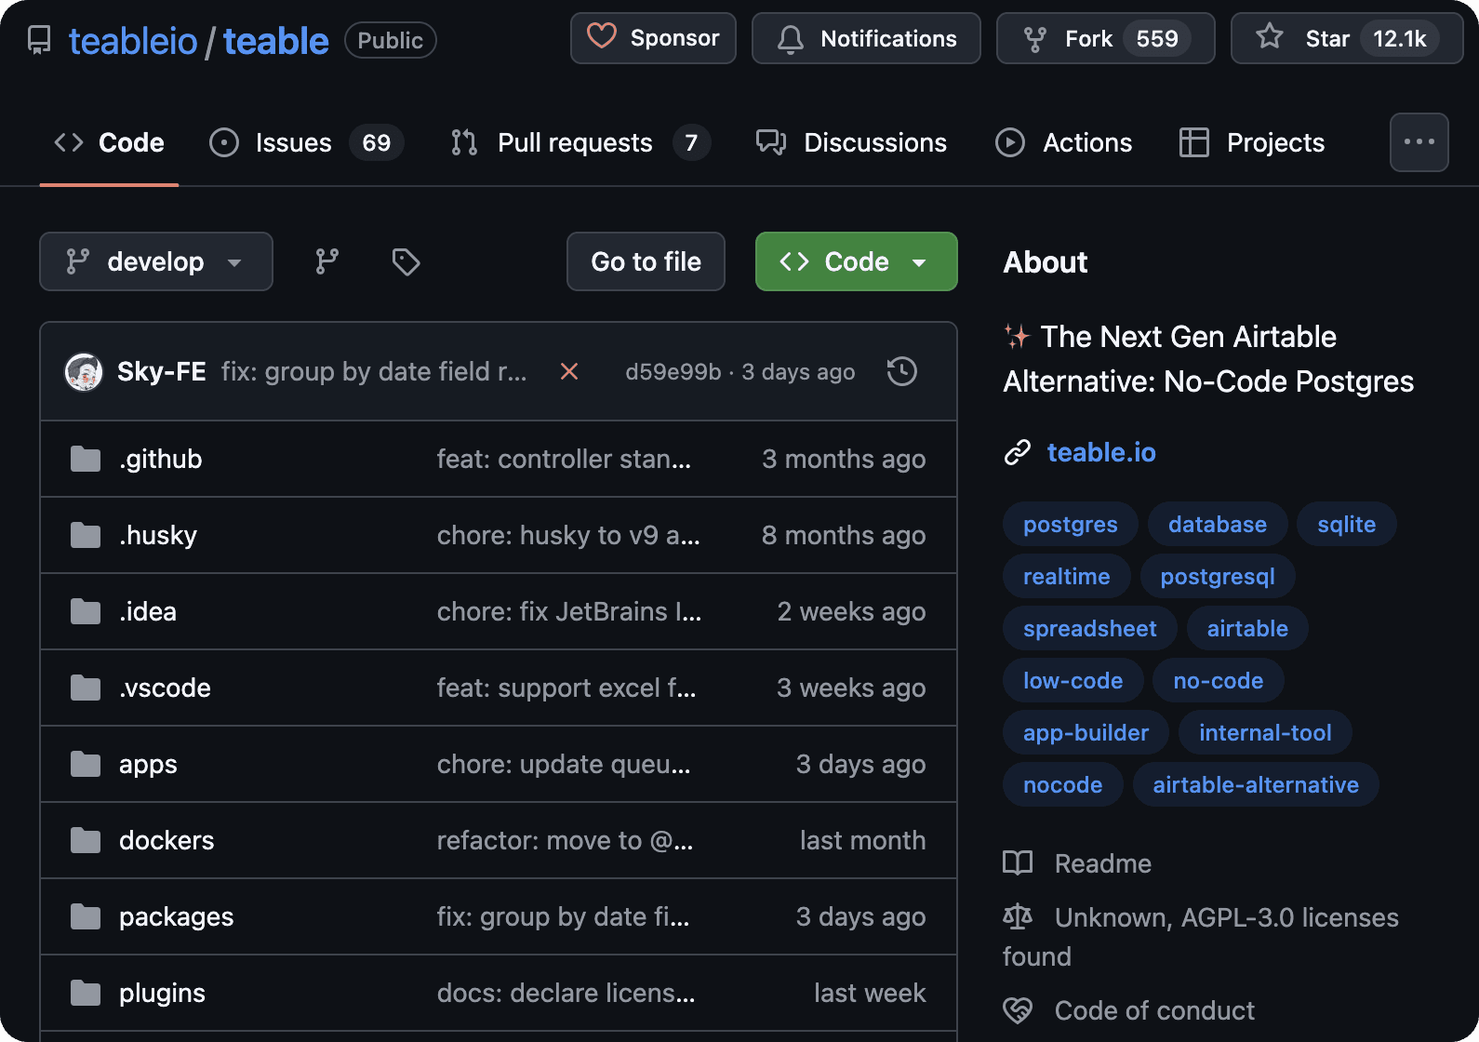Select the airtable-alternative topic tag
Screen dimensions: 1479x1042
(1256, 784)
